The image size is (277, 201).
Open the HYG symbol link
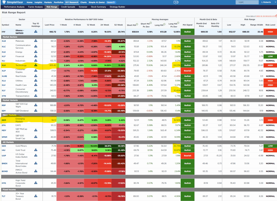[x=4, y=183]
